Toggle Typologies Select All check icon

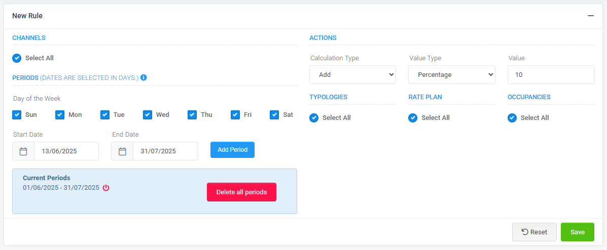coord(314,118)
